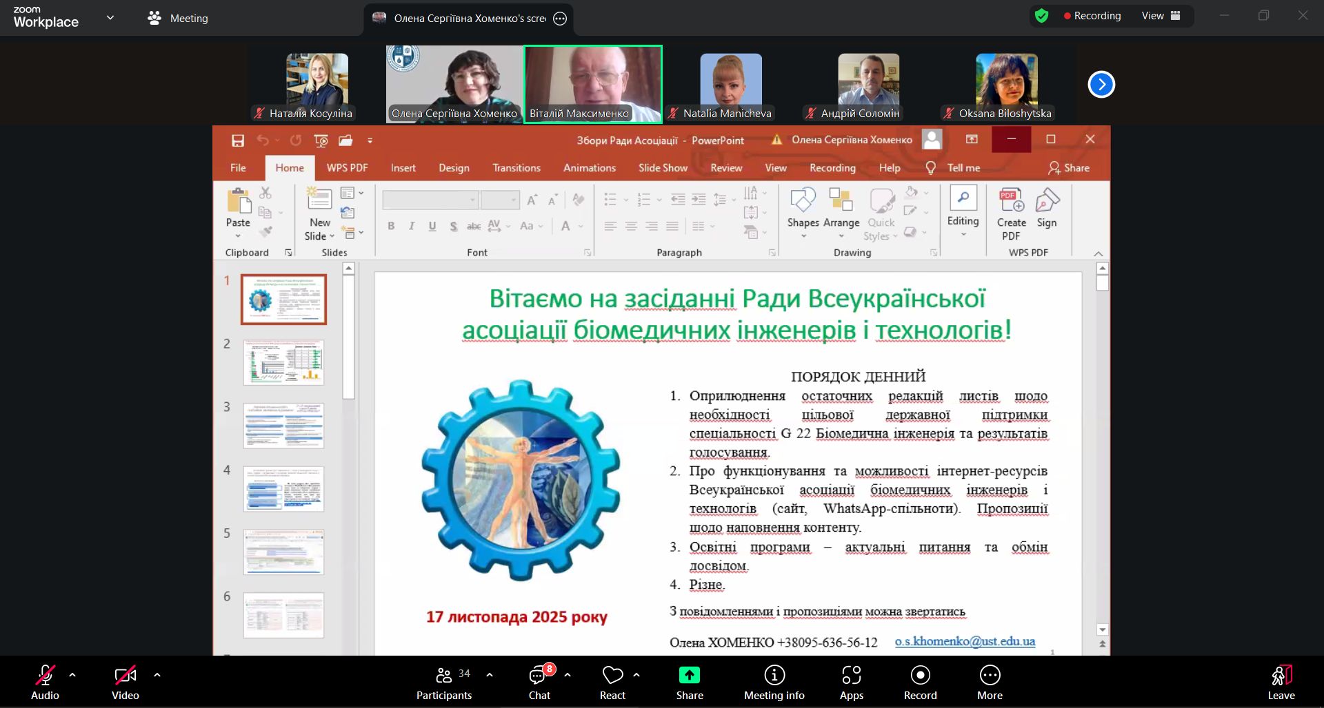Click the Record icon
1324x708 pixels.
pos(920,675)
